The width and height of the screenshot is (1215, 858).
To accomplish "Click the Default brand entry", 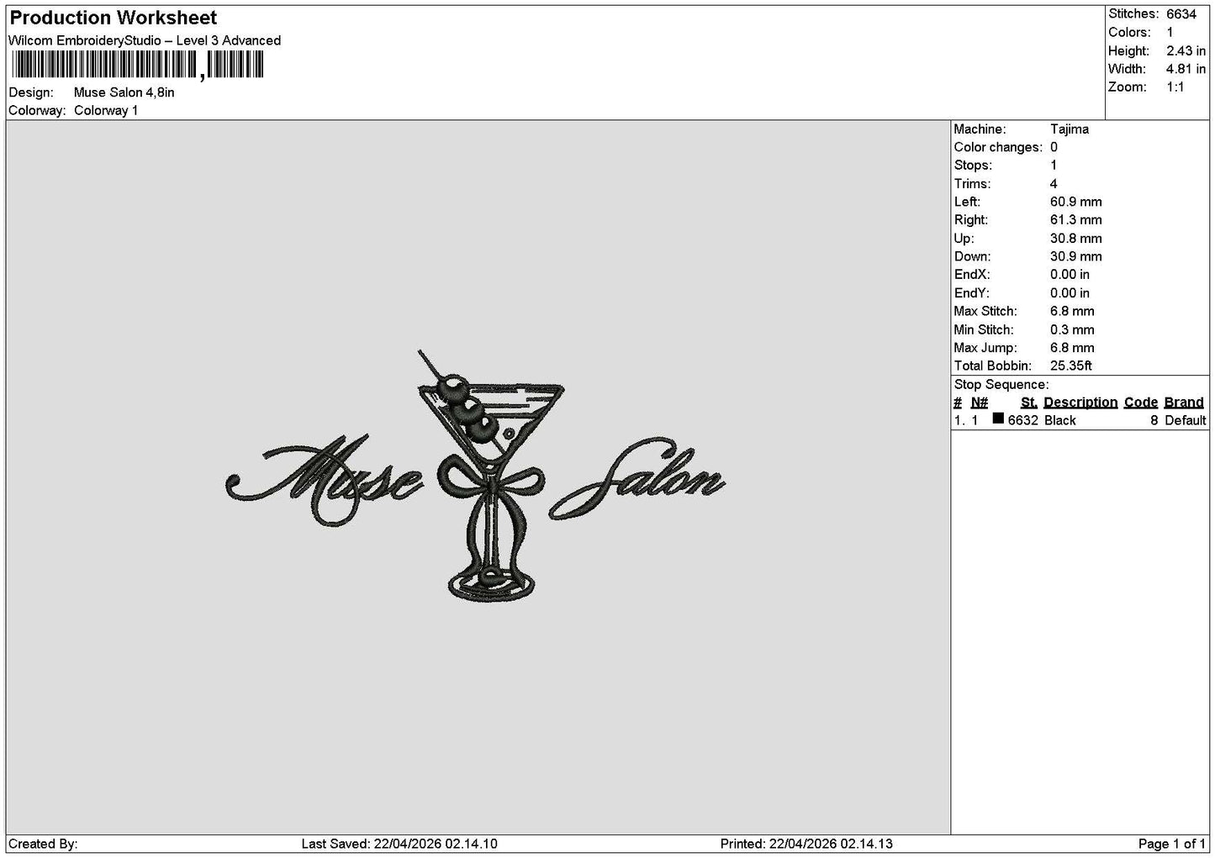I will (1186, 421).
